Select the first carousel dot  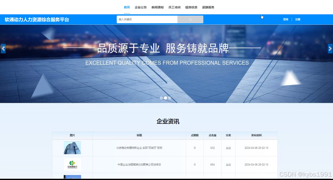162,98
